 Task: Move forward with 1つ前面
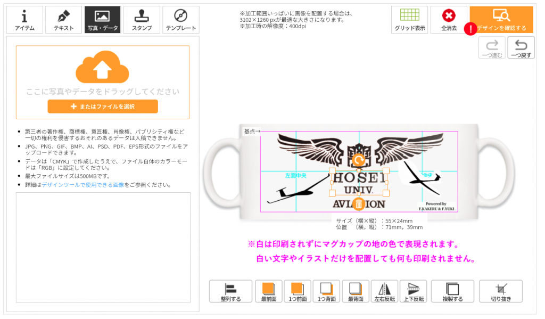click(x=298, y=291)
